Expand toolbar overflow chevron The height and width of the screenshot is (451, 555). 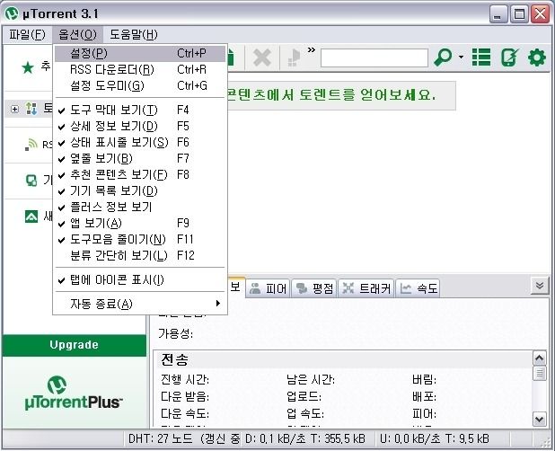click(x=311, y=50)
